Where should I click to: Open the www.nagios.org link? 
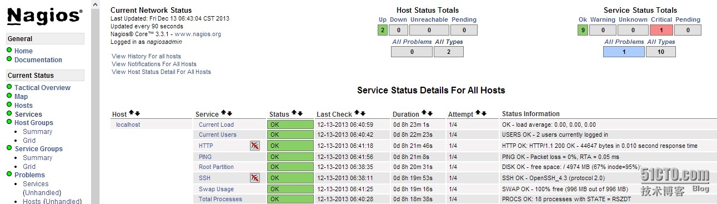pyautogui.click(x=198, y=34)
